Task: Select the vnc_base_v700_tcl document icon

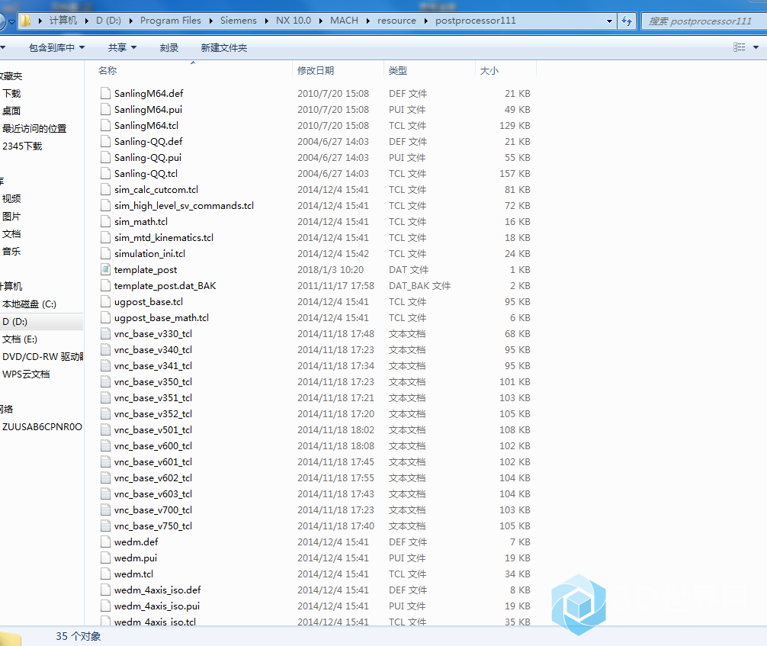Action: pyautogui.click(x=105, y=510)
